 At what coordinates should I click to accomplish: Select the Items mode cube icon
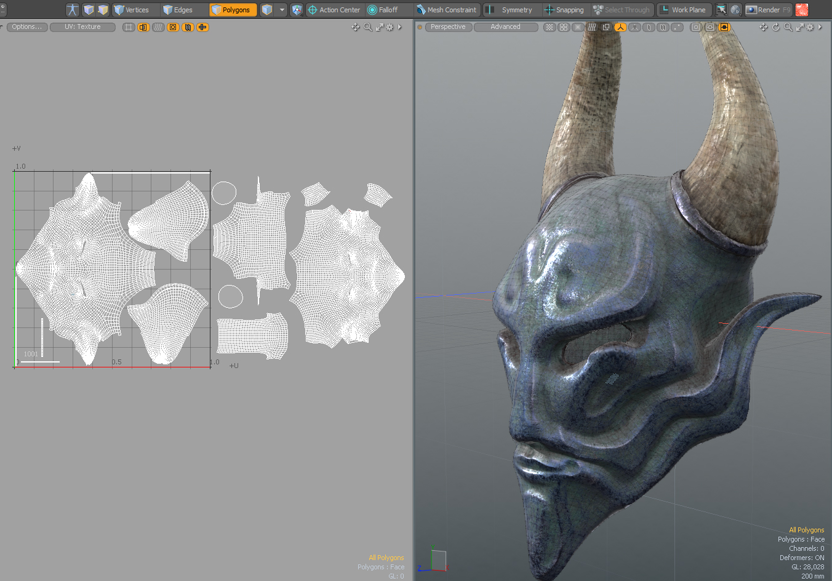pyautogui.click(x=89, y=10)
